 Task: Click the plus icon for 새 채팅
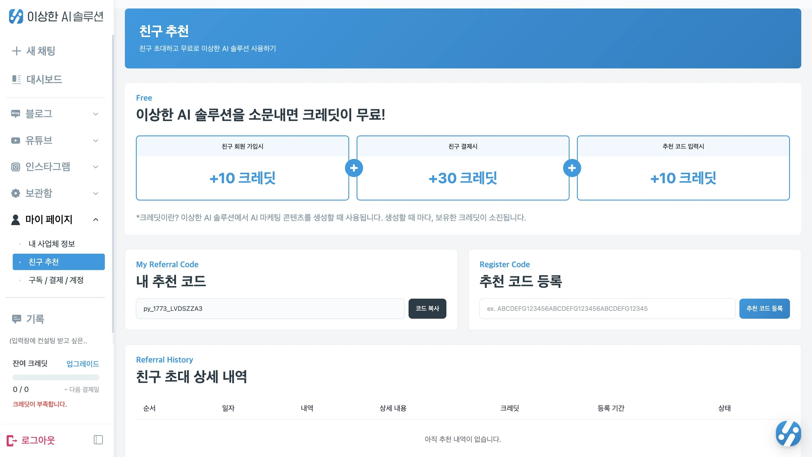pos(16,51)
